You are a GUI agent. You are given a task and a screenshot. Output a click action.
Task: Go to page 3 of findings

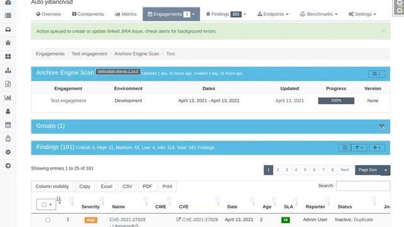[287, 170]
